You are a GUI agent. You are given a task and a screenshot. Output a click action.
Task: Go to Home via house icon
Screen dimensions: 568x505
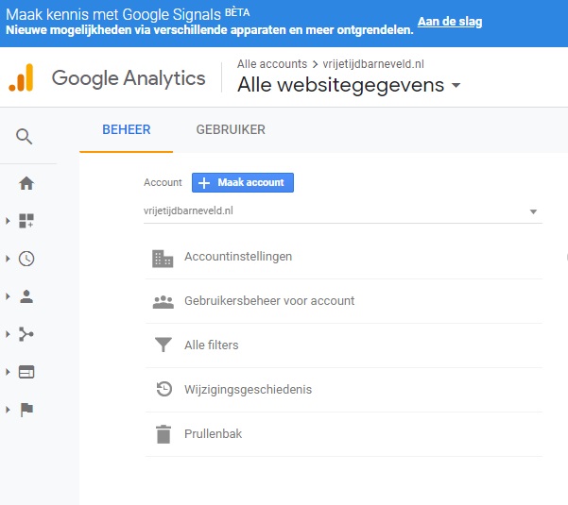26,183
